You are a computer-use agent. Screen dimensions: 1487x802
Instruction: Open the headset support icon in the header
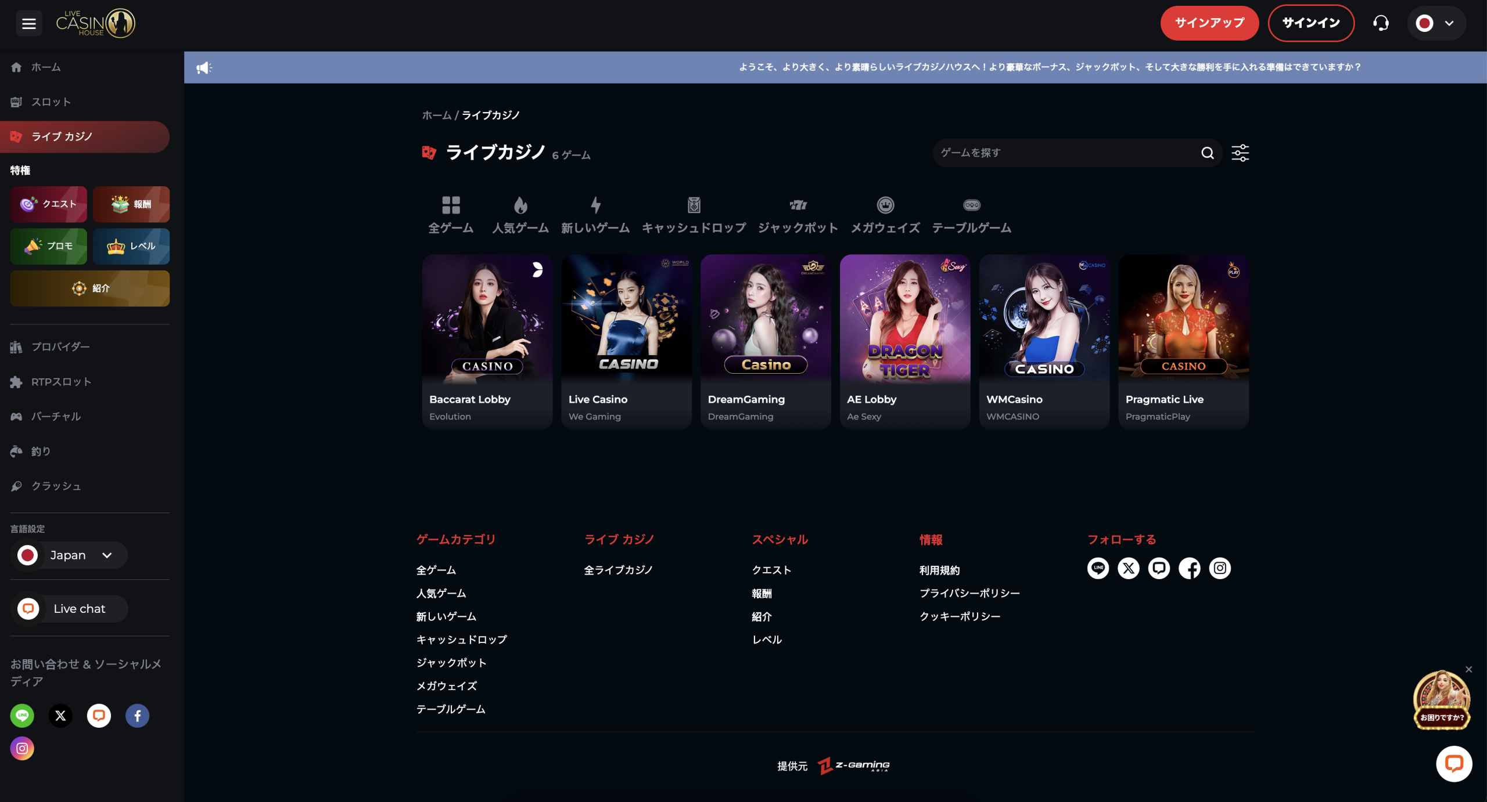click(1381, 23)
